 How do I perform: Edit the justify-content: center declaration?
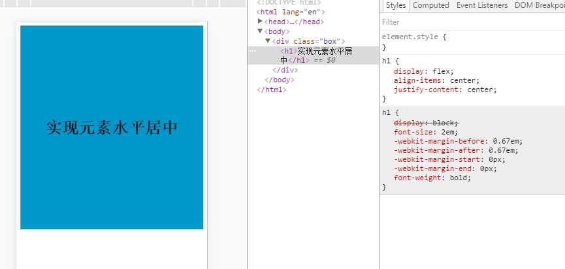[x=445, y=89]
